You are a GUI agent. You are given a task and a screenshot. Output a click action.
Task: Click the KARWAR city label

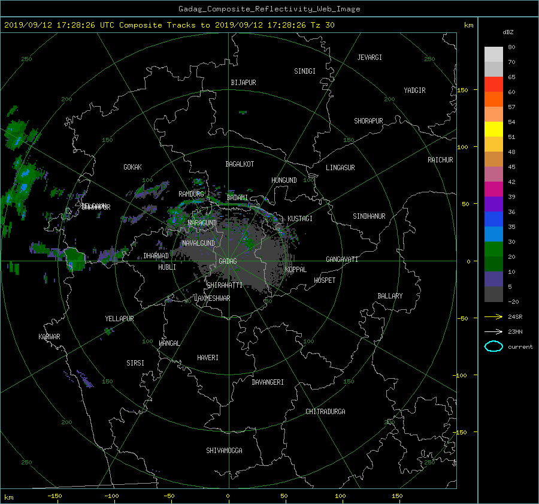click(x=50, y=336)
